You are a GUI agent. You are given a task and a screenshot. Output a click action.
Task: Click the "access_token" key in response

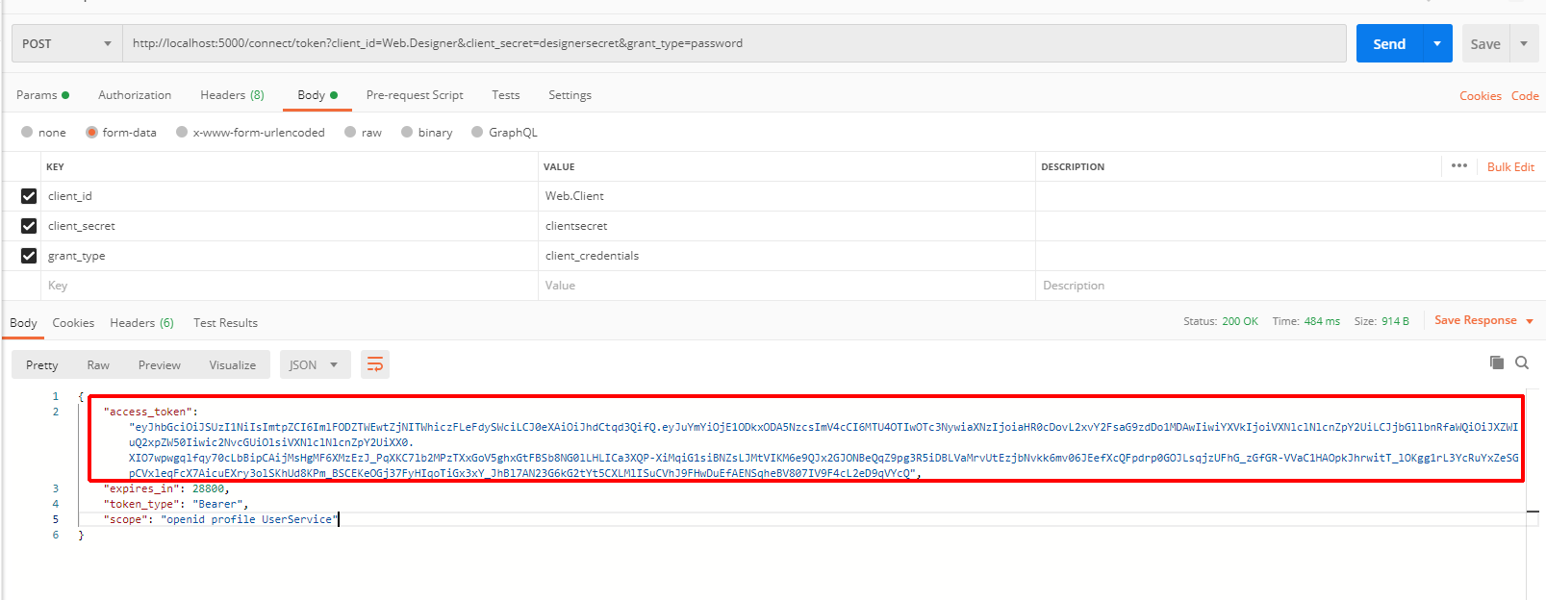coord(147,412)
